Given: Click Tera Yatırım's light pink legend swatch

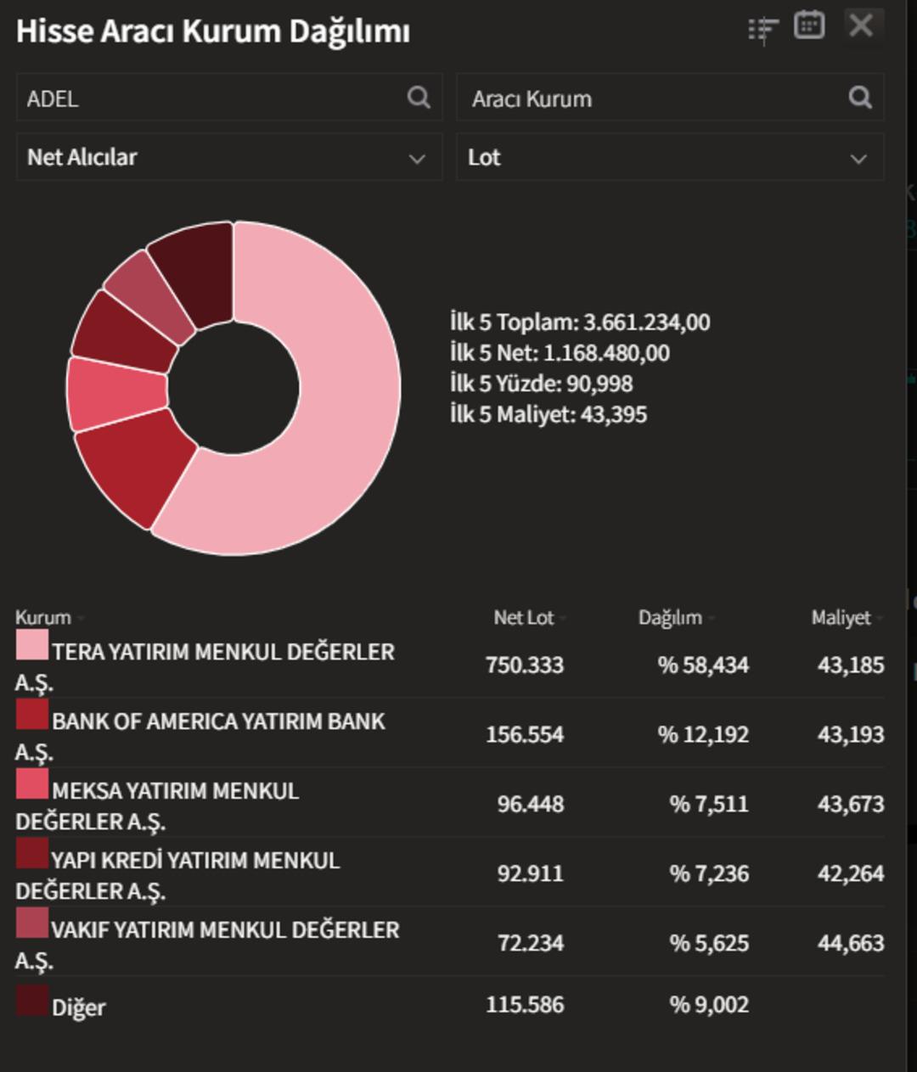Looking at the screenshot, I should click(x=32, y=645).
